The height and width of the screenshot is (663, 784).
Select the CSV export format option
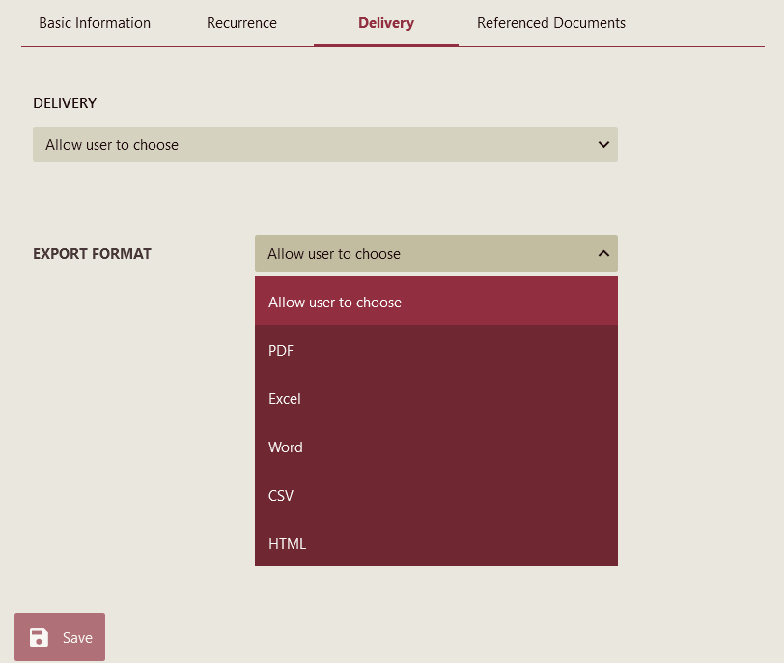click(x=435, y=495)
